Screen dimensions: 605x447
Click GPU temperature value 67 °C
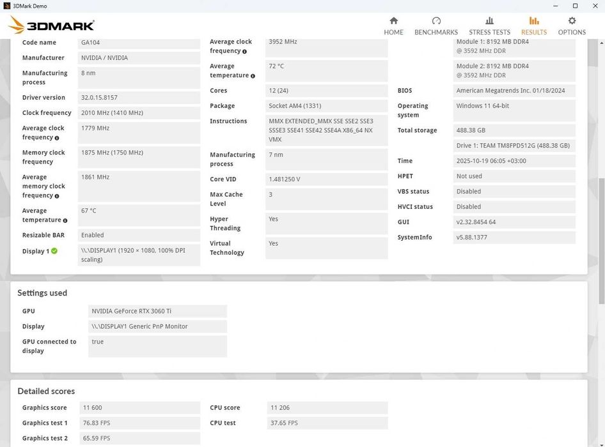pyautogui.click(x=139, y=215)
